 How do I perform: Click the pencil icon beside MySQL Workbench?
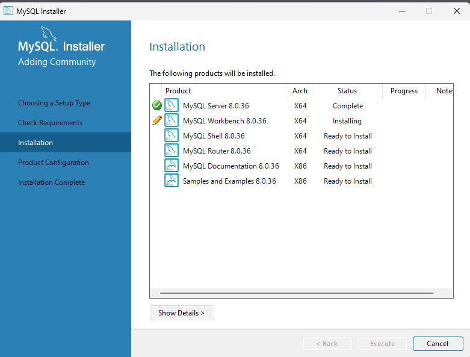pyautogui.click(x=156, y=120)
